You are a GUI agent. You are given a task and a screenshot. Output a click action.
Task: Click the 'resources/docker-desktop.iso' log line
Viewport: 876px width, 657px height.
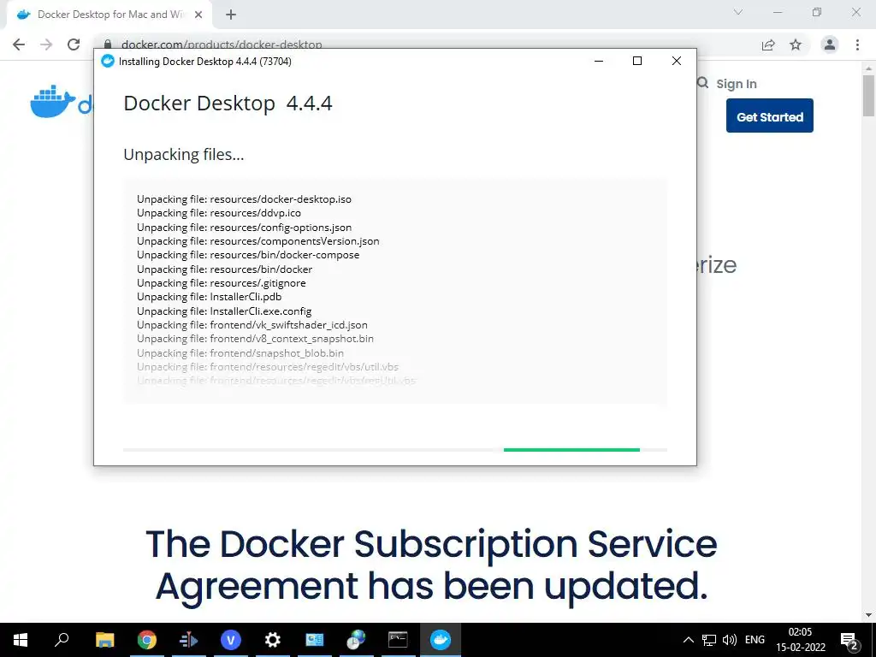244,198
